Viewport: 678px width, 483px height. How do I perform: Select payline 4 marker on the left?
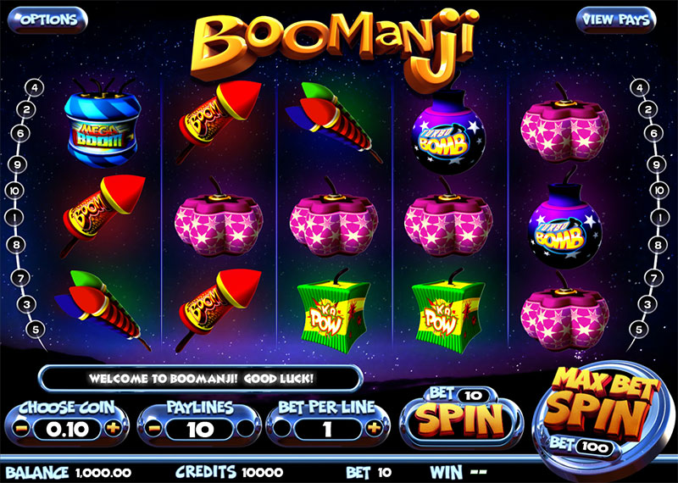point(35,89)
